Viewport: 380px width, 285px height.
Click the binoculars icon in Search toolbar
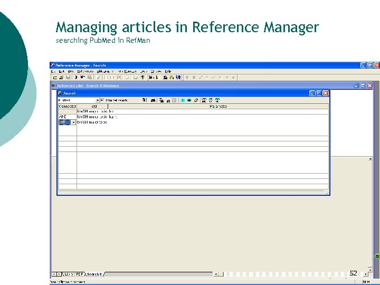point(153,100)
